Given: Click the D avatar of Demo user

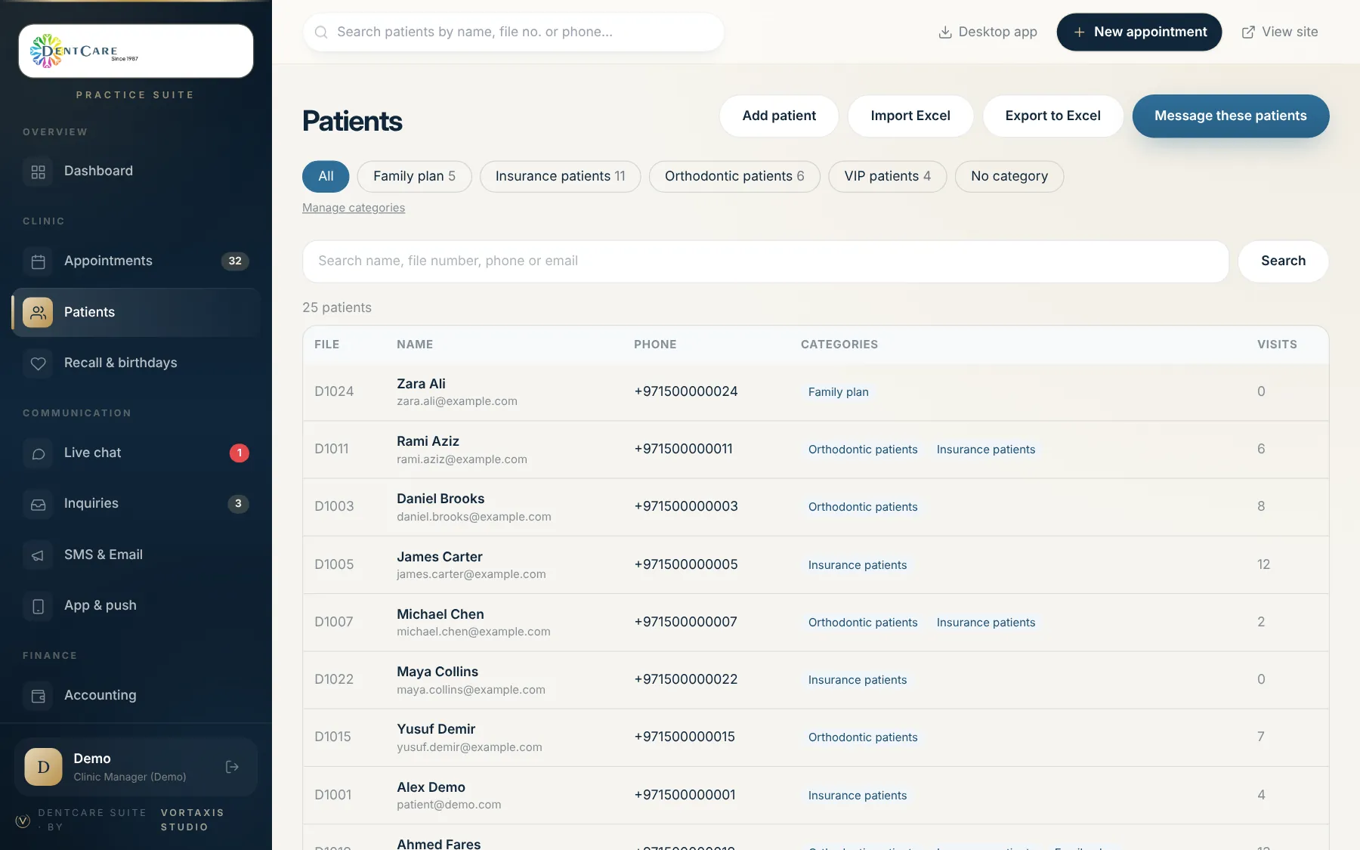Looking at the screenshot, I should pyautogui.click(x=44, y=767).
